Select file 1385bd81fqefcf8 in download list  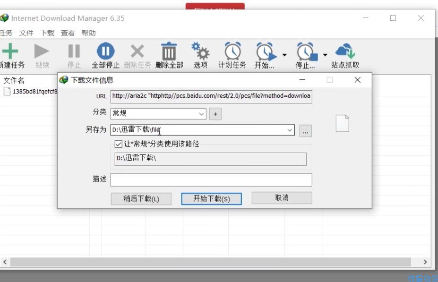(x=31, y=91)
